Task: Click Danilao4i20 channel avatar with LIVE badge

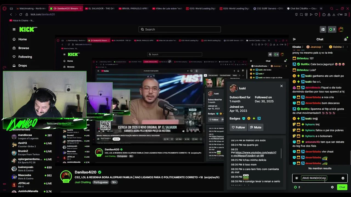Action: tap(66, 176)
